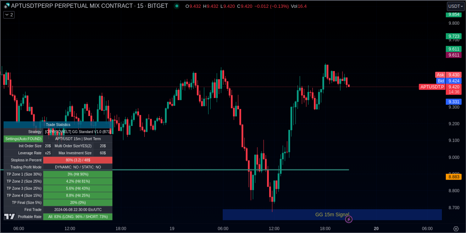Click the orange 8.883 price label
This screenshot has height=233, width=466.
pyautogui.click(x=454, y=177)
